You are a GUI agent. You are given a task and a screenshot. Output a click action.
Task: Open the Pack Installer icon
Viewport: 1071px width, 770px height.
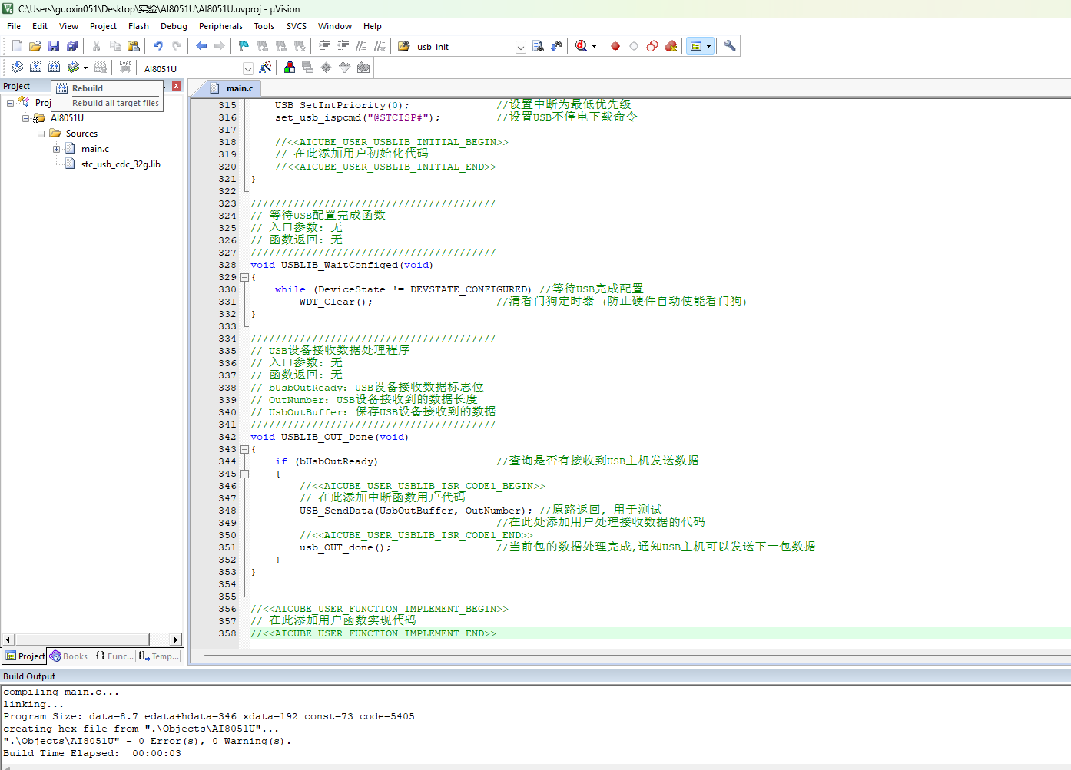coord(363,68)
